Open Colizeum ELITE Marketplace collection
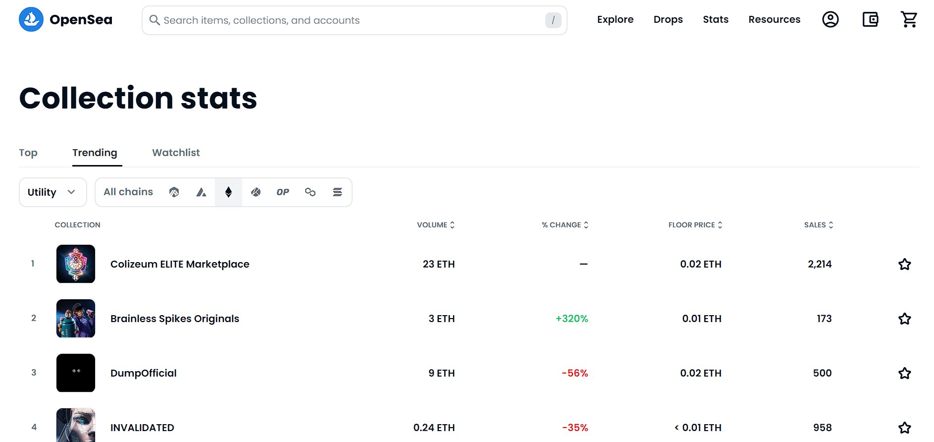Screen dimensions: 934x442 coord(180,264)
